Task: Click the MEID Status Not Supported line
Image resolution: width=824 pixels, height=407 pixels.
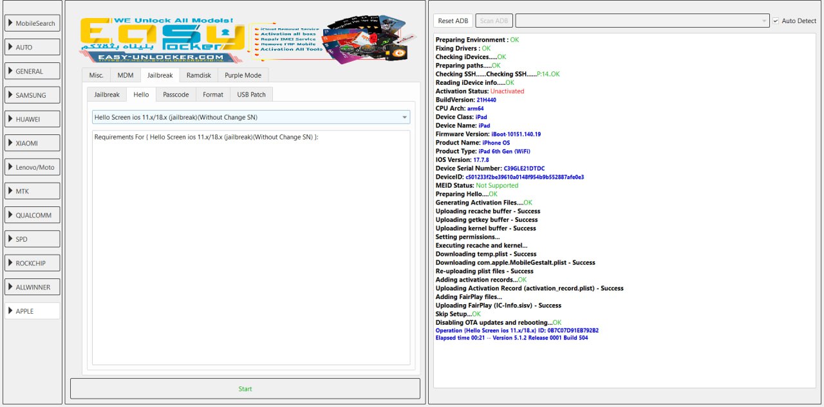Action: (x=477, y=185)
